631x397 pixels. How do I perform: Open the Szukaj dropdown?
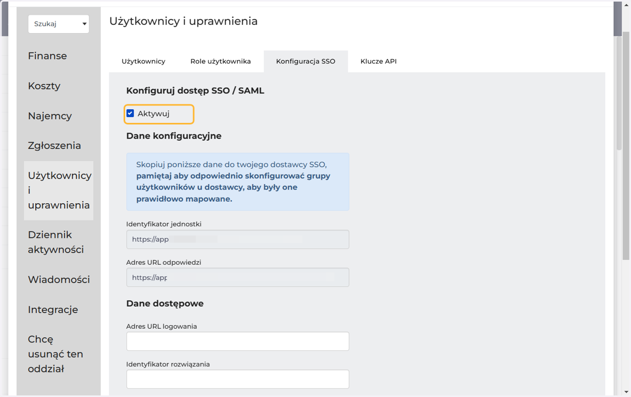tap(58, 24)
